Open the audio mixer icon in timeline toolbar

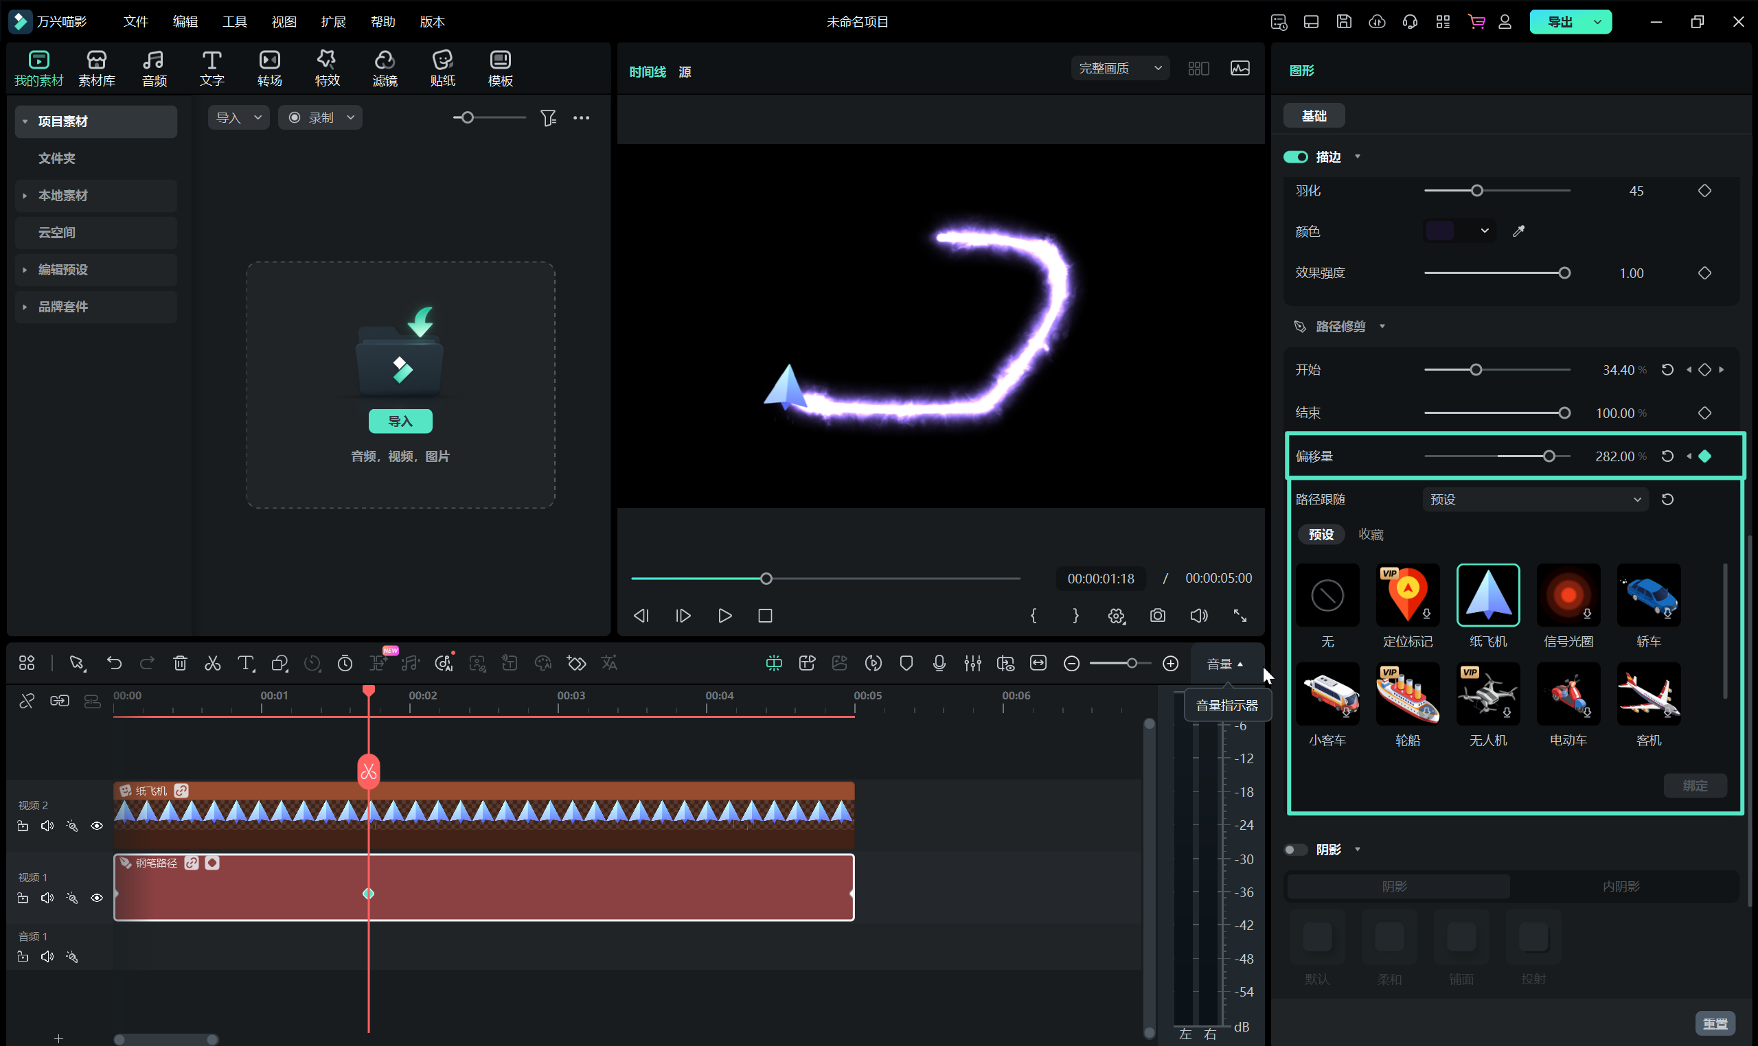coord(972,663)
